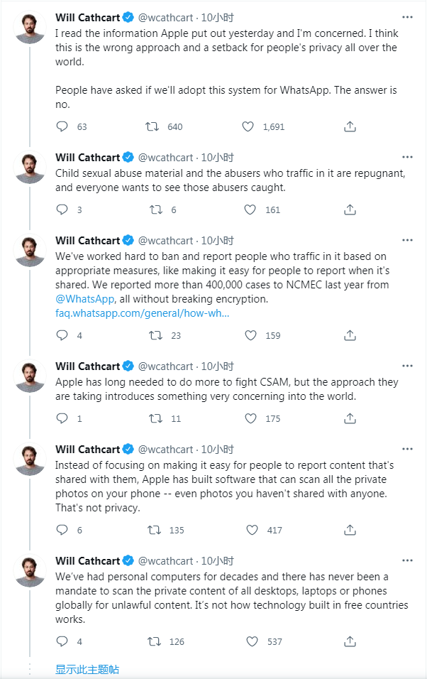Click the avatar on the CSAM tweet
This screenshot has width=427, height=679.
point(30,376)
